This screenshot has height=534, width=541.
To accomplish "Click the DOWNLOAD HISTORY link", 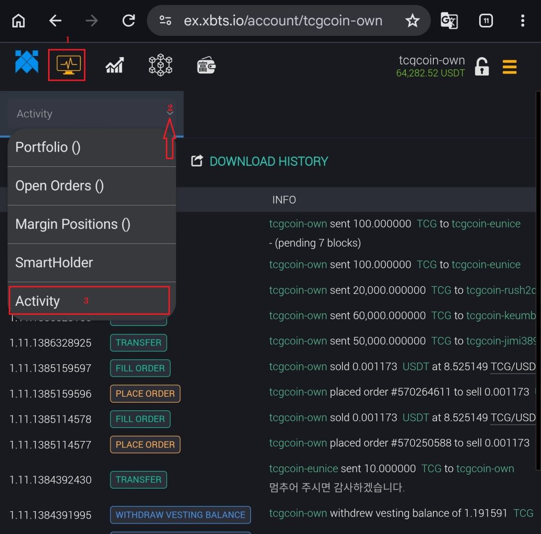I will tap(268, 162).
